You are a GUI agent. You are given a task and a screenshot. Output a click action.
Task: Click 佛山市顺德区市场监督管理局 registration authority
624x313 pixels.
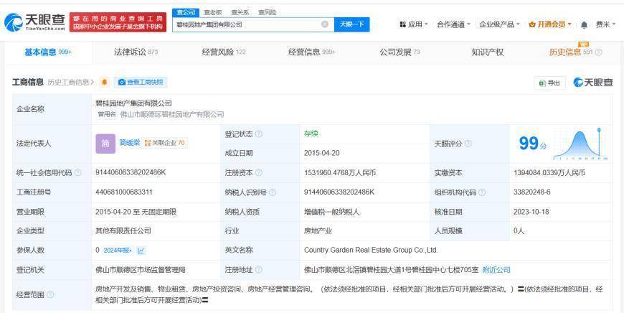point(141,270)
